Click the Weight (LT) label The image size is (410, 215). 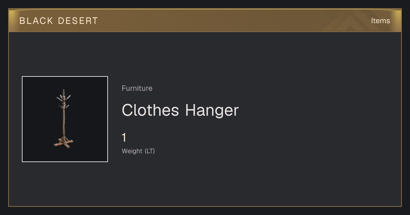138,151
